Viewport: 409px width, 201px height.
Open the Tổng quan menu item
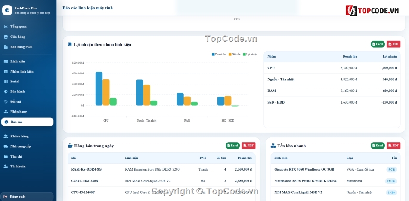28,27
